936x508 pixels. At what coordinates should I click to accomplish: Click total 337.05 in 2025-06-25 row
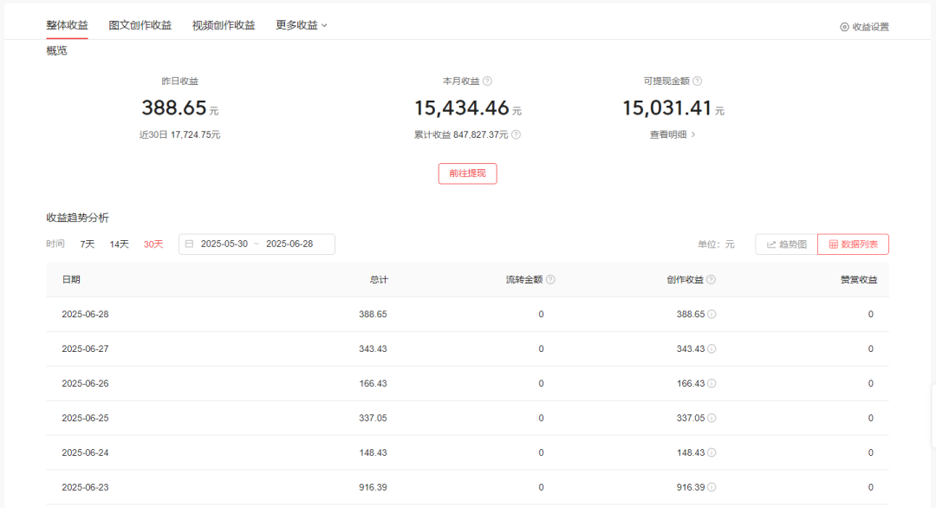(373, 418)
